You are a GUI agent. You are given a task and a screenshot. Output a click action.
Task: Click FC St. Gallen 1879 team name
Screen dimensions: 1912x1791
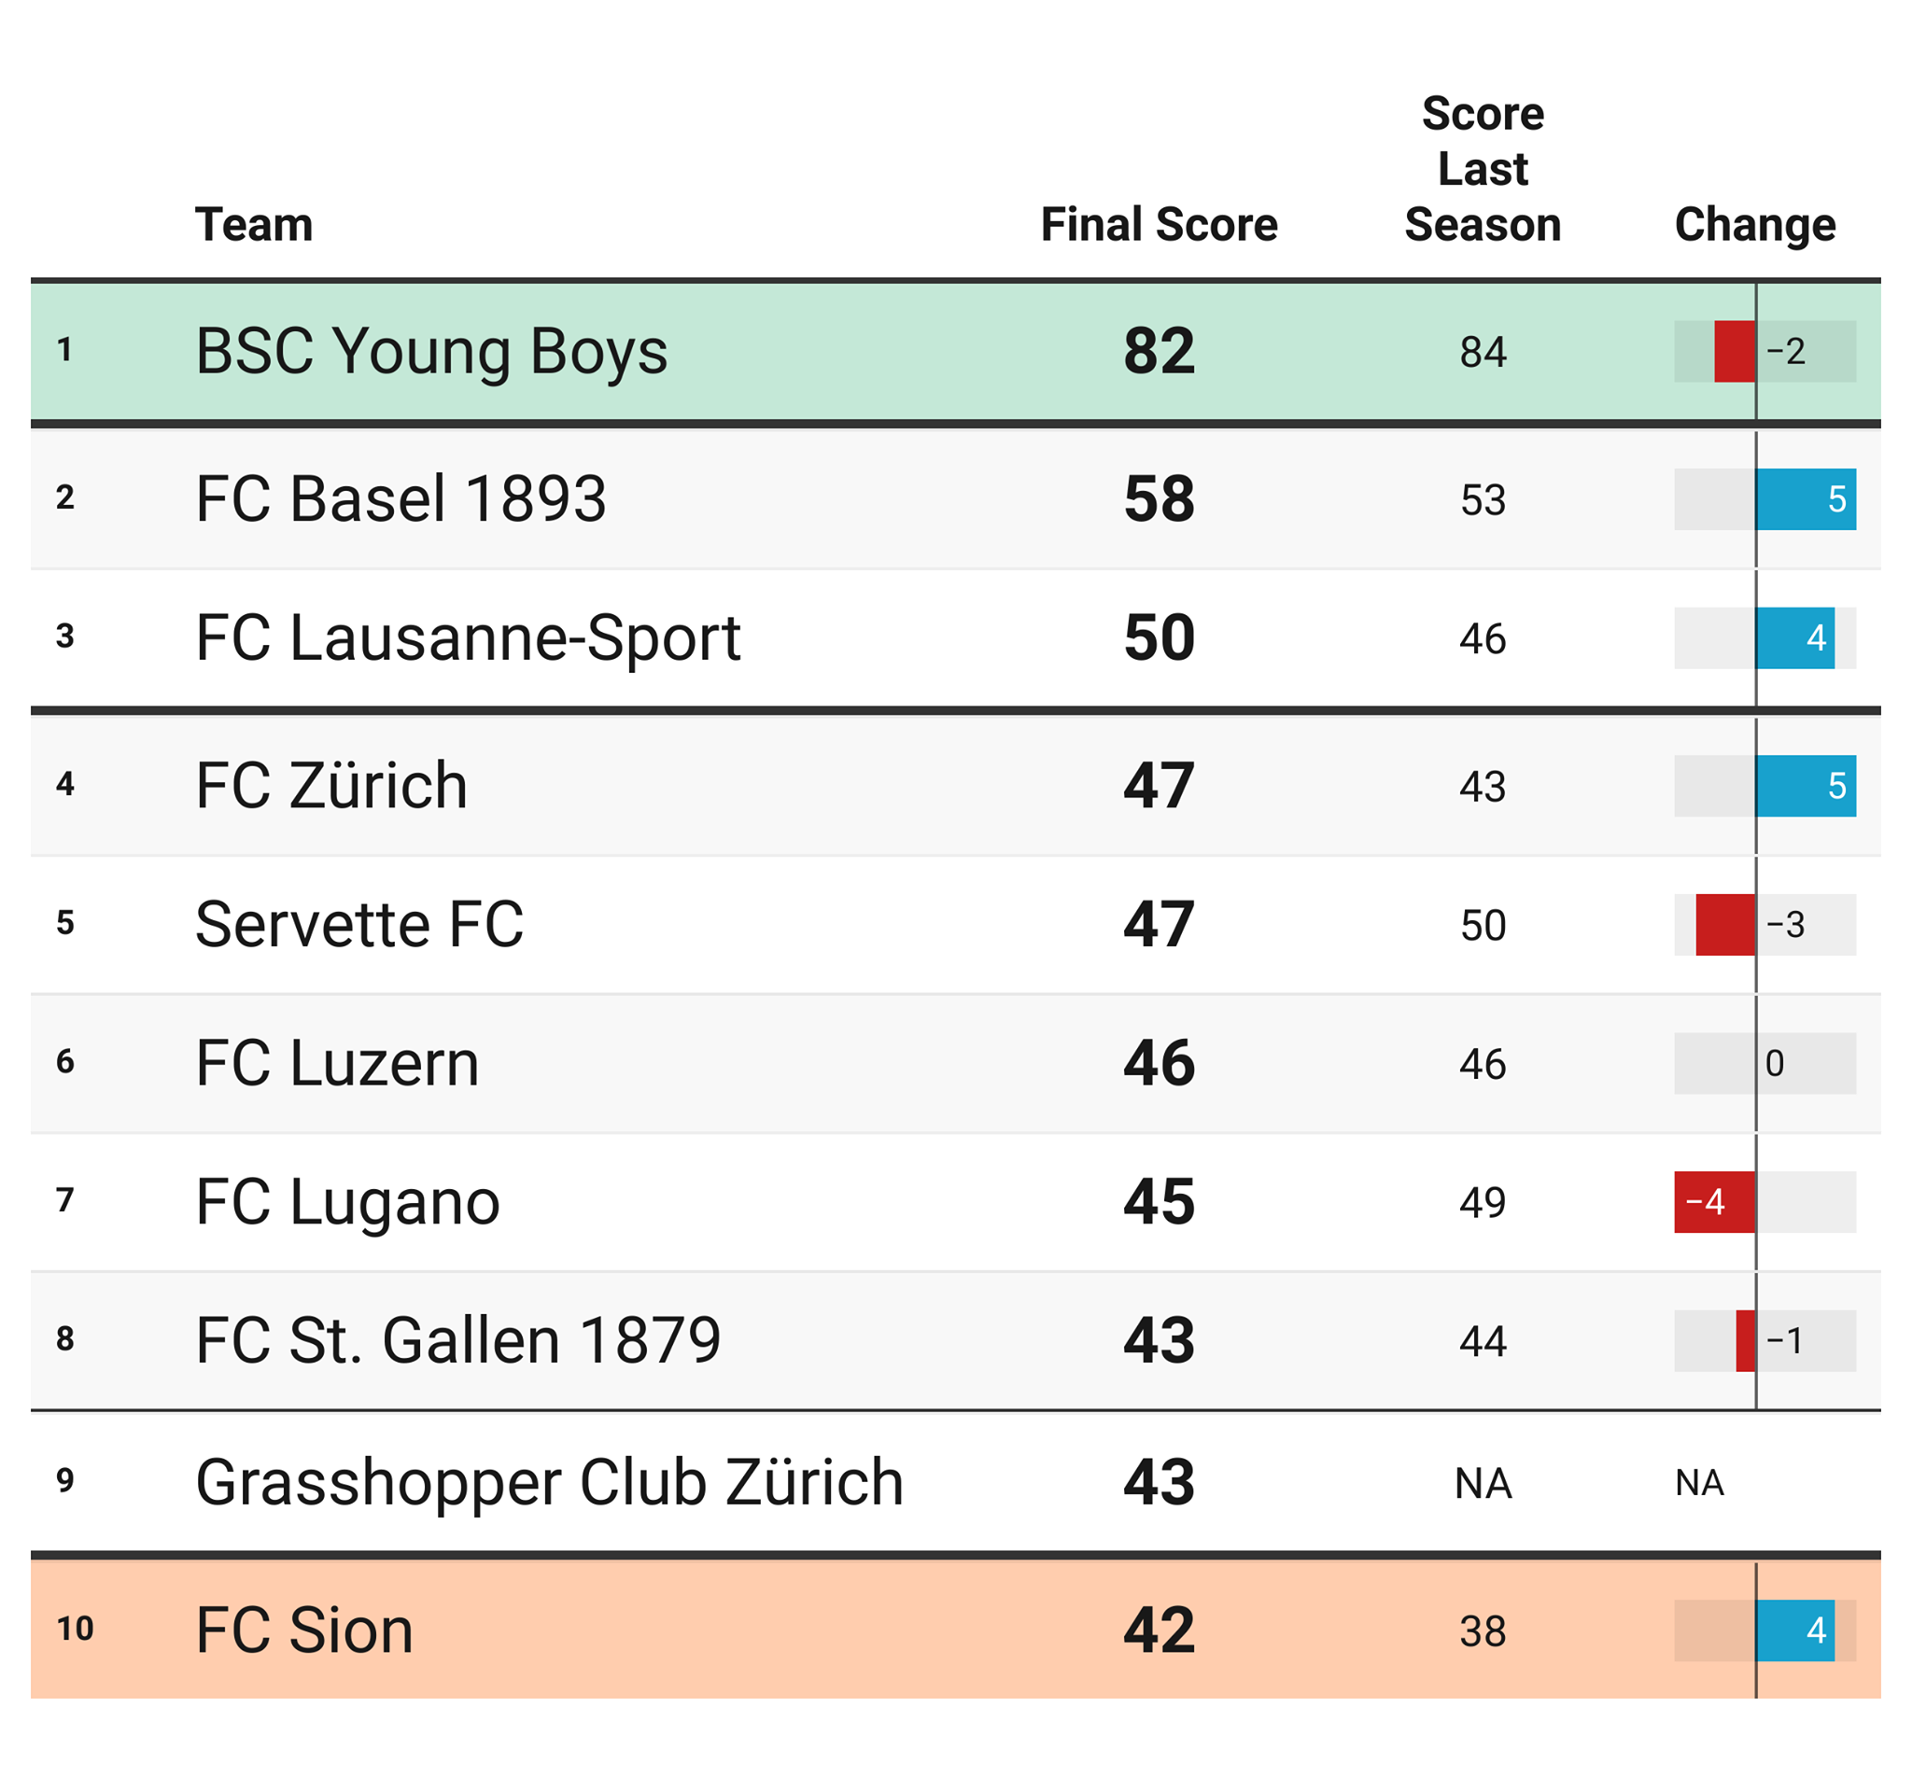457,1340
